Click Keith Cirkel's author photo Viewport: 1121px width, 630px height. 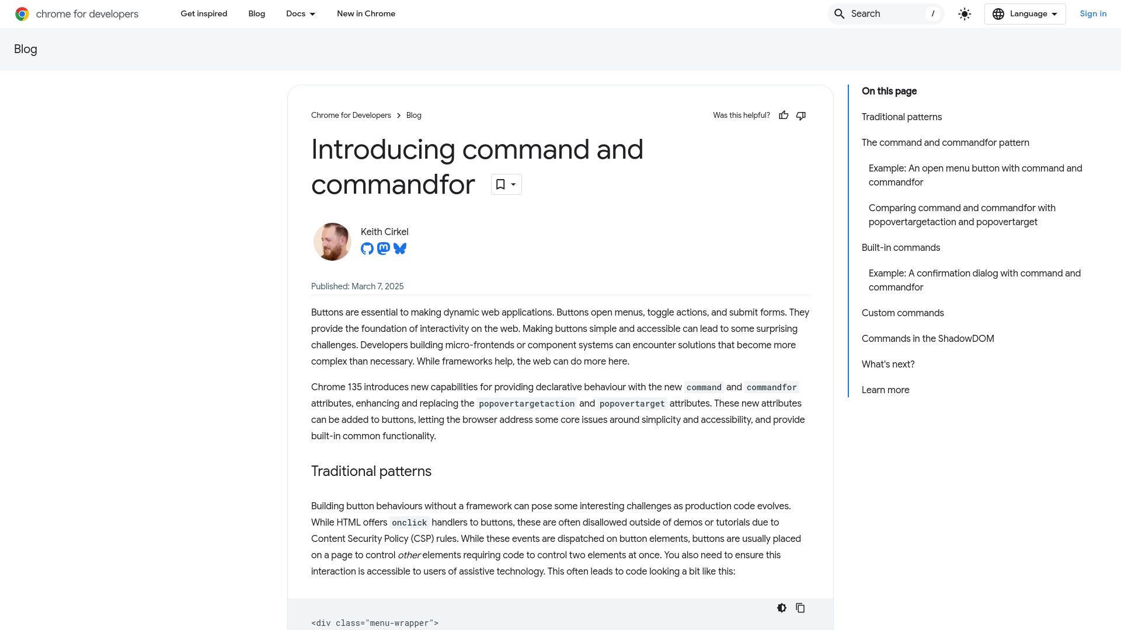[x=332, y=242]
